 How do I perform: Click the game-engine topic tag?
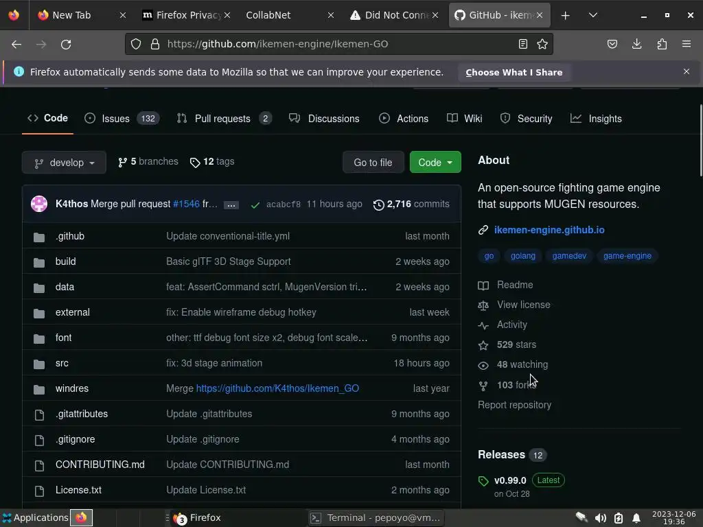pyautogui.click(x=627, y=256)
